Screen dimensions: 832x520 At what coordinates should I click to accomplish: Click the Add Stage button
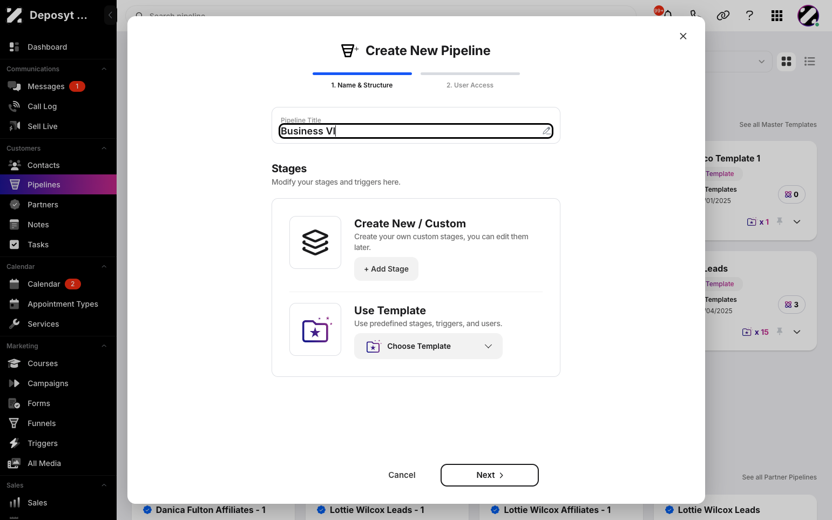[386, 269]
